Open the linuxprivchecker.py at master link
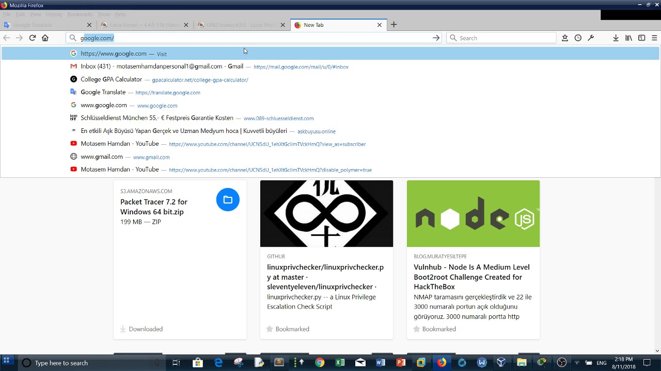Image resolution: width=661 pixels, height=371 pixels. click(x=325, y=277)
